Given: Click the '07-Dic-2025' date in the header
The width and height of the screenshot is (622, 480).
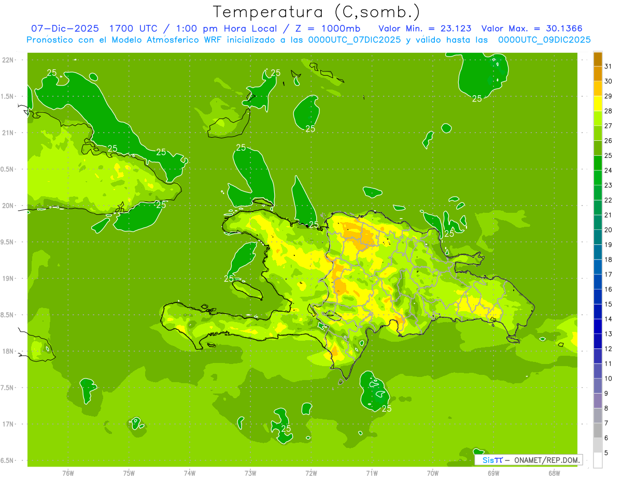Looking at the screenshot, I should [64, 28].
